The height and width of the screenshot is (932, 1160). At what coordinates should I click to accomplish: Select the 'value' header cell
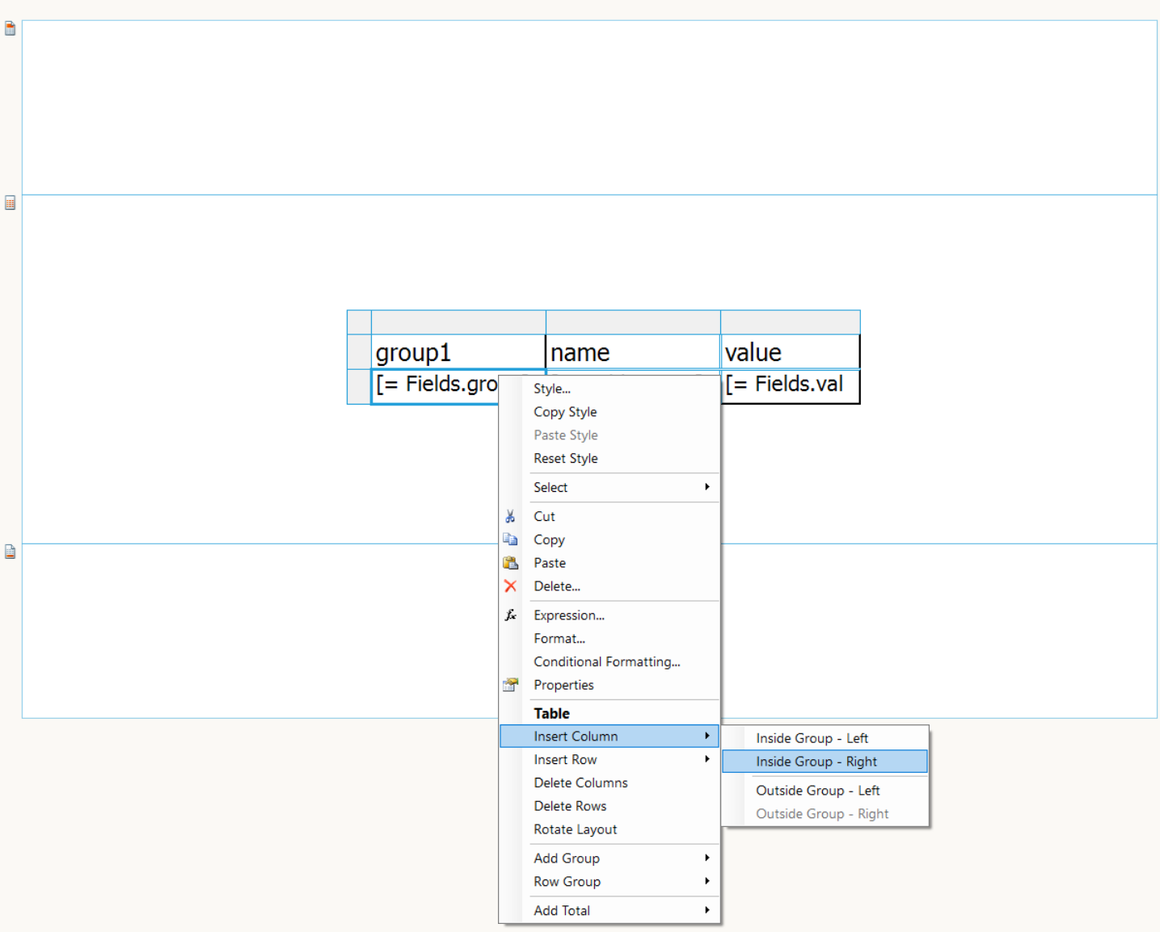pos(790,352)
